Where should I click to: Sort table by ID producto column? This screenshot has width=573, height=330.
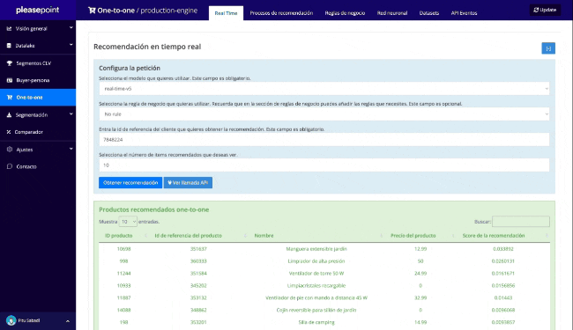(123, 236)
